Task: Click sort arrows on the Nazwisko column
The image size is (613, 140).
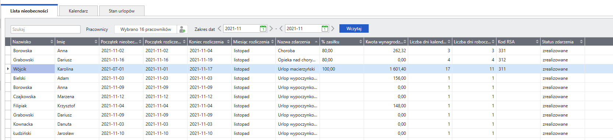Action: coord(52,42)
